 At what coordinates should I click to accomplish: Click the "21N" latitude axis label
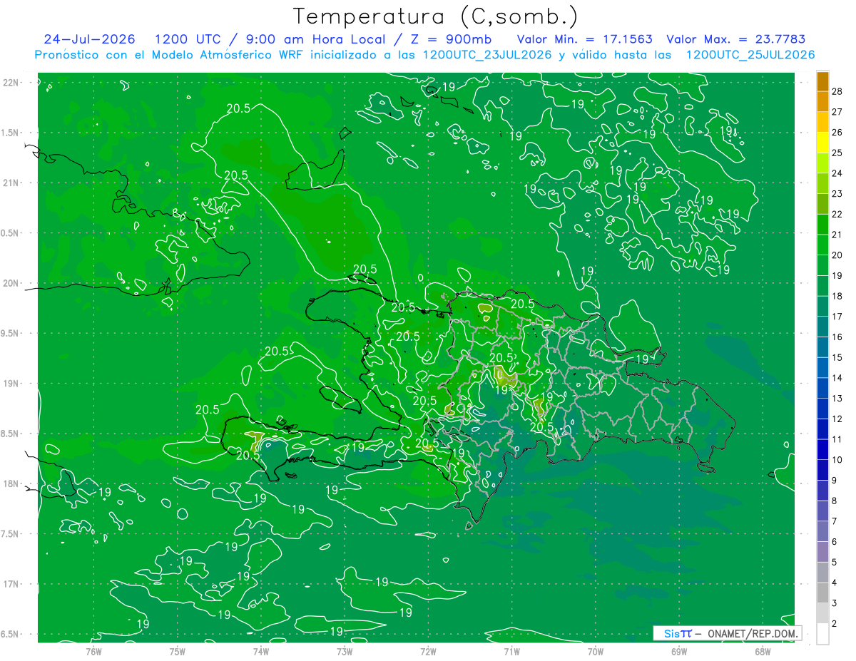coord(11,183)
